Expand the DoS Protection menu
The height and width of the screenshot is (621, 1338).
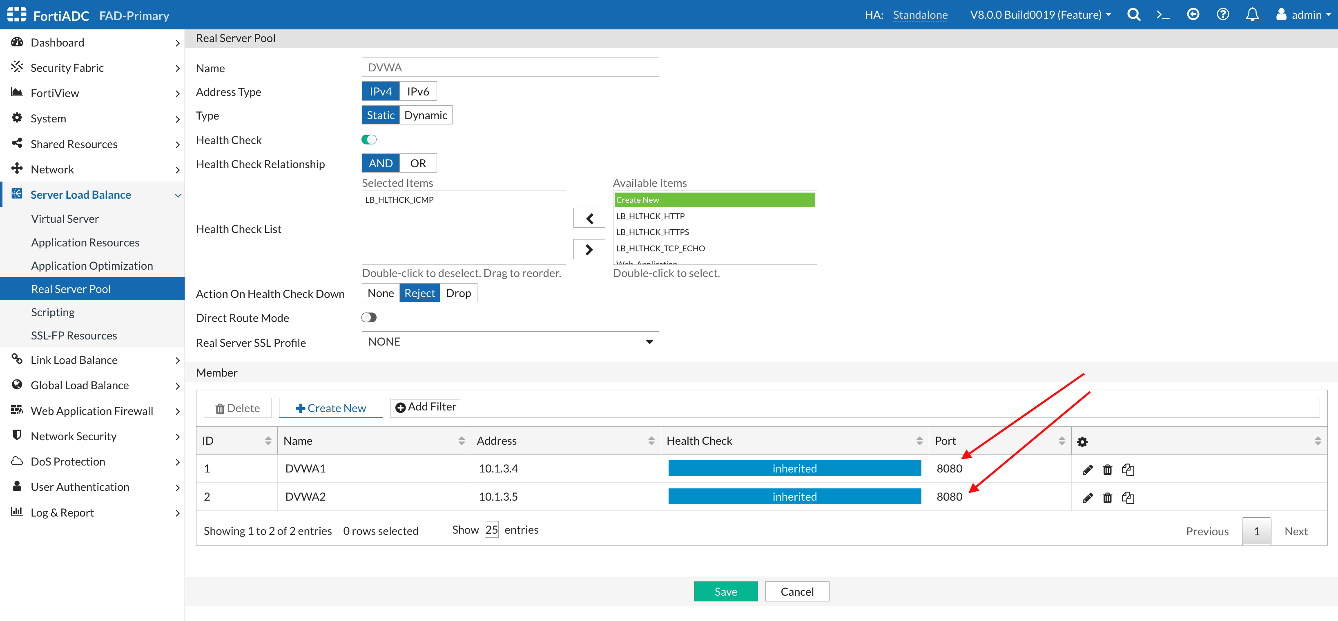(92, 461)
